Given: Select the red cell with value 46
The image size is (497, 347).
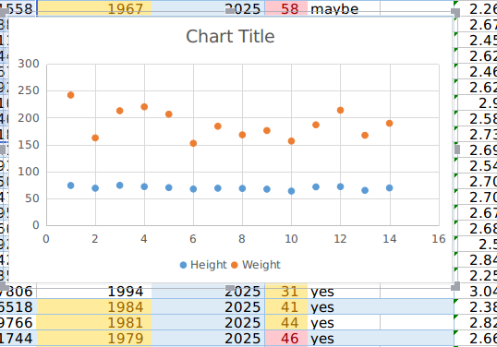Looking at the screenshot, I should [286, 339].
